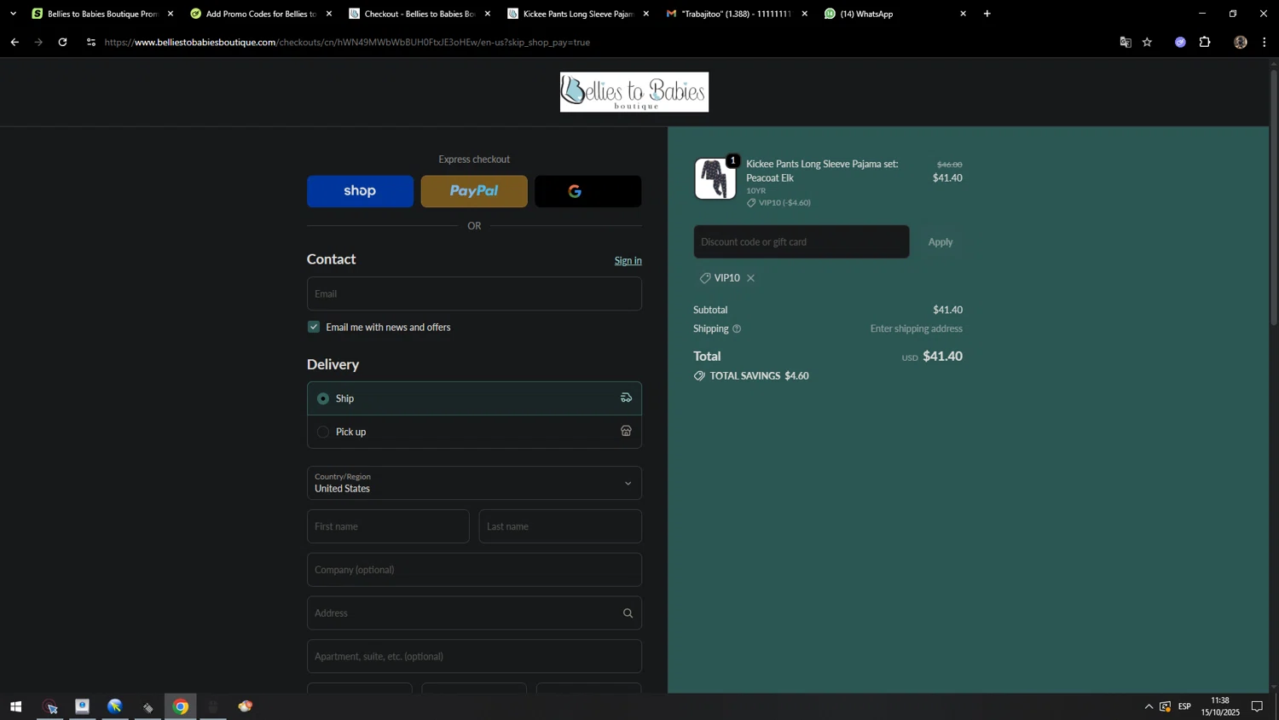Click the Company (optional) field
Screen dimensions: 1279x720
(474, 570)
